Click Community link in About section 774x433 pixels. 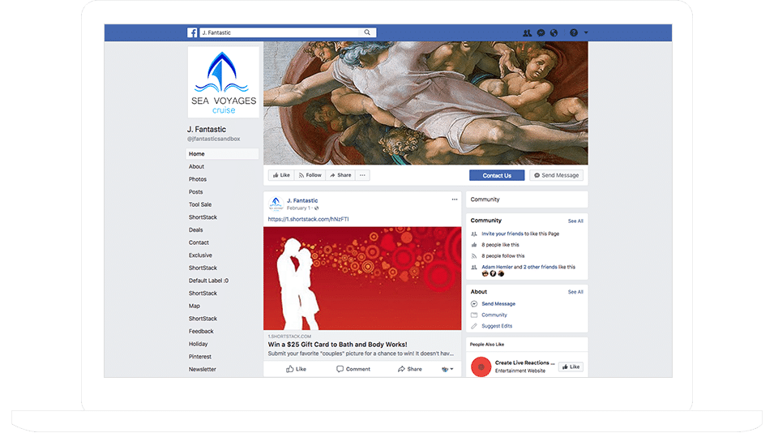point(494,315)
